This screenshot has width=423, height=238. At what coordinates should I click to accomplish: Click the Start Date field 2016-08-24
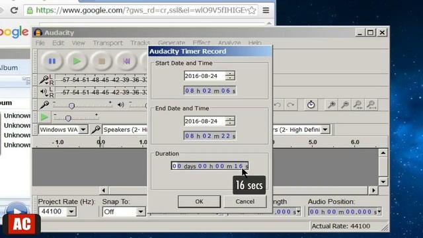tap(204, 76)
